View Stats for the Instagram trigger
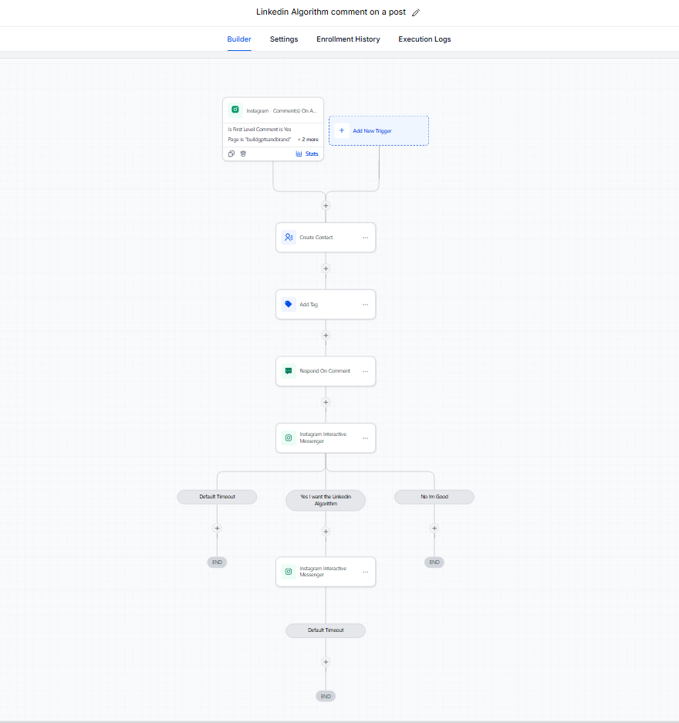The height and width of the screenshot is (723, 679). (307, 154)
